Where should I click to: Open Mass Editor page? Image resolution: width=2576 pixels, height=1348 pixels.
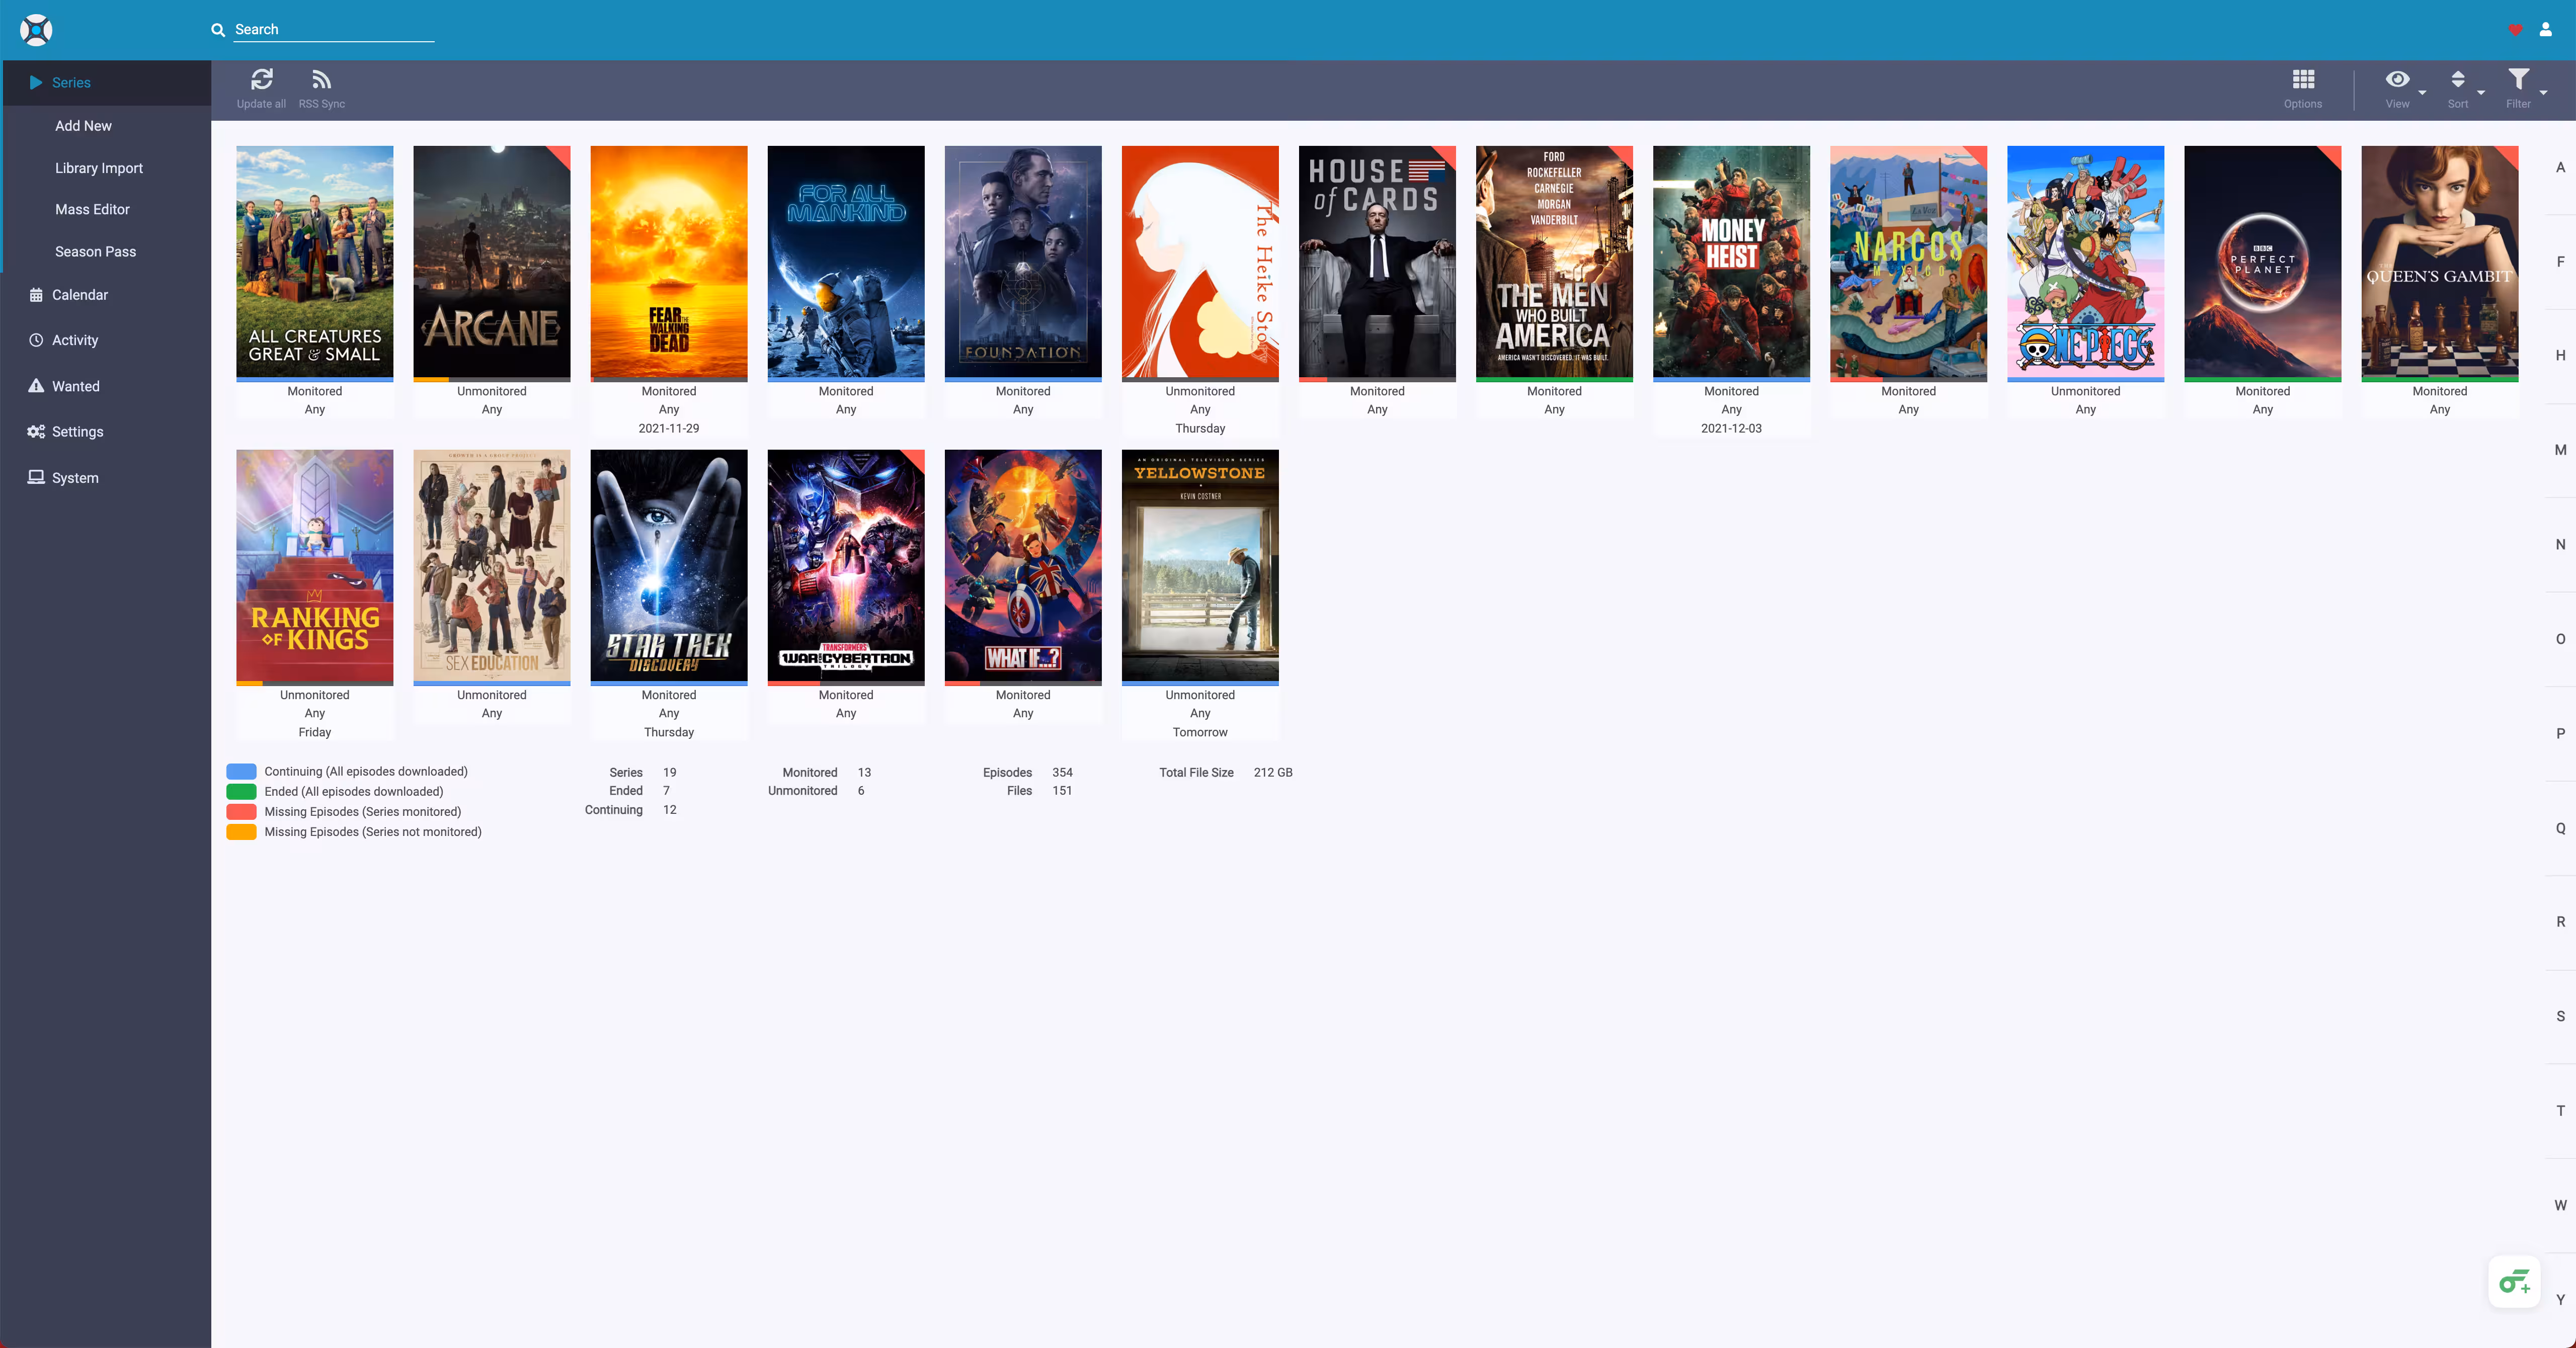[x=92, y=209]
